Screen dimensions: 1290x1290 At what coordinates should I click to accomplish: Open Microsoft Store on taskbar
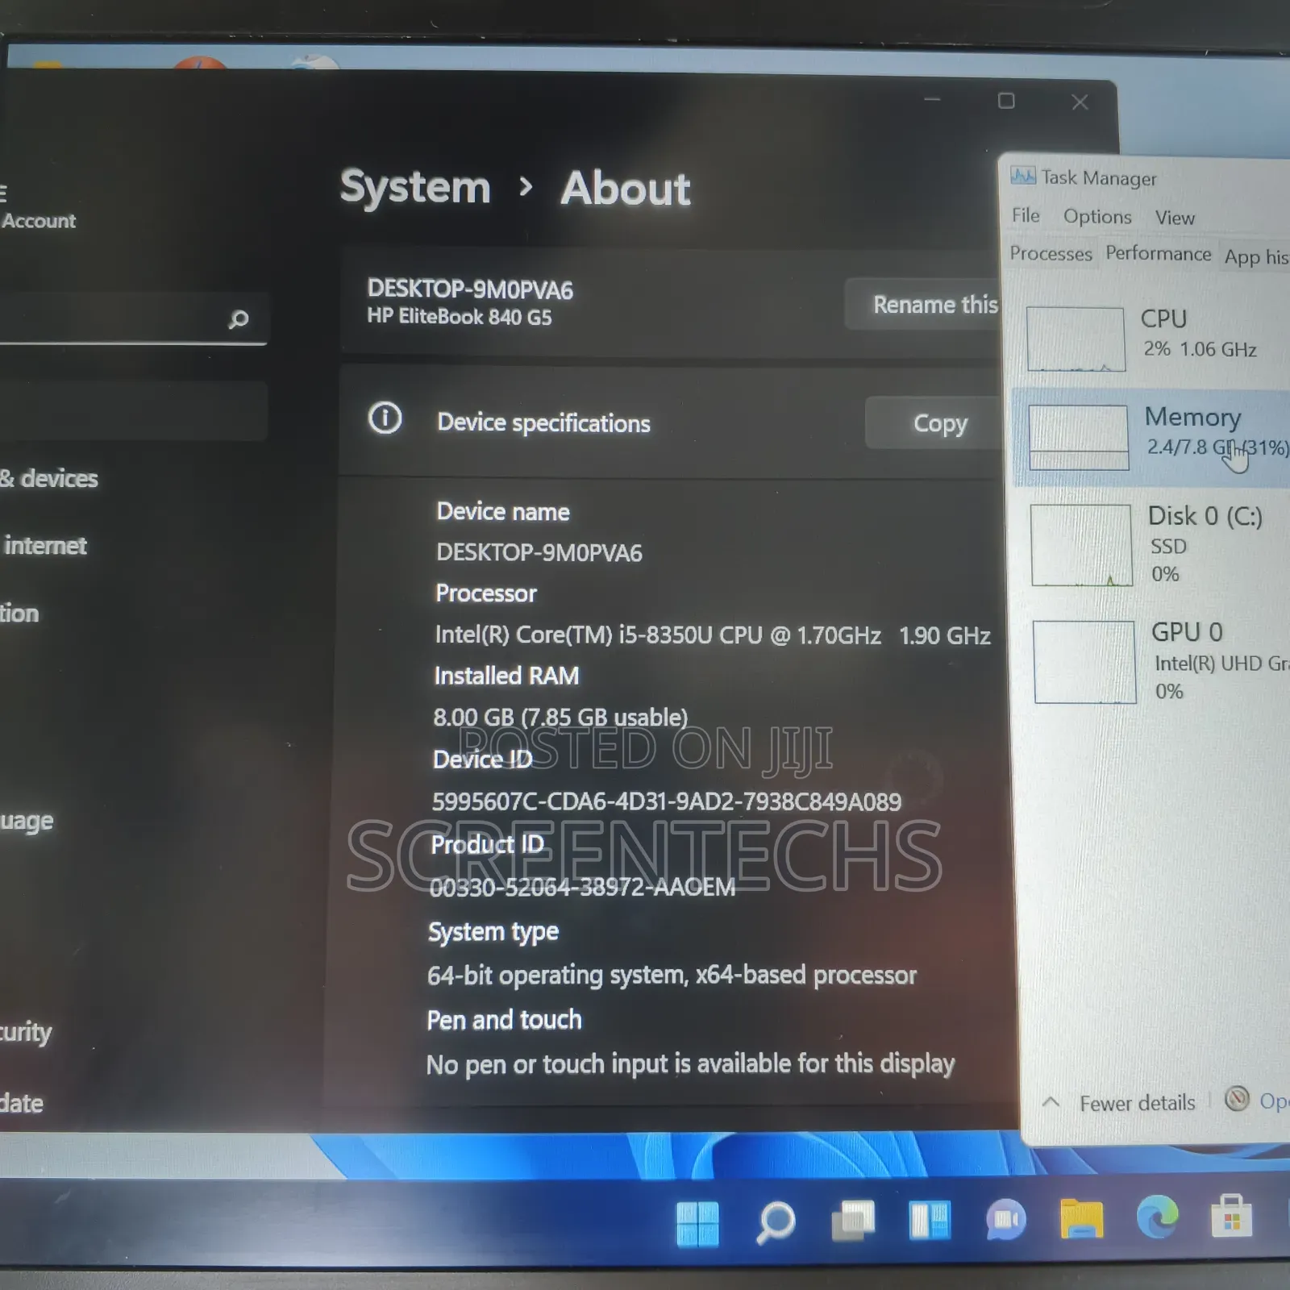(1232, 1216)
